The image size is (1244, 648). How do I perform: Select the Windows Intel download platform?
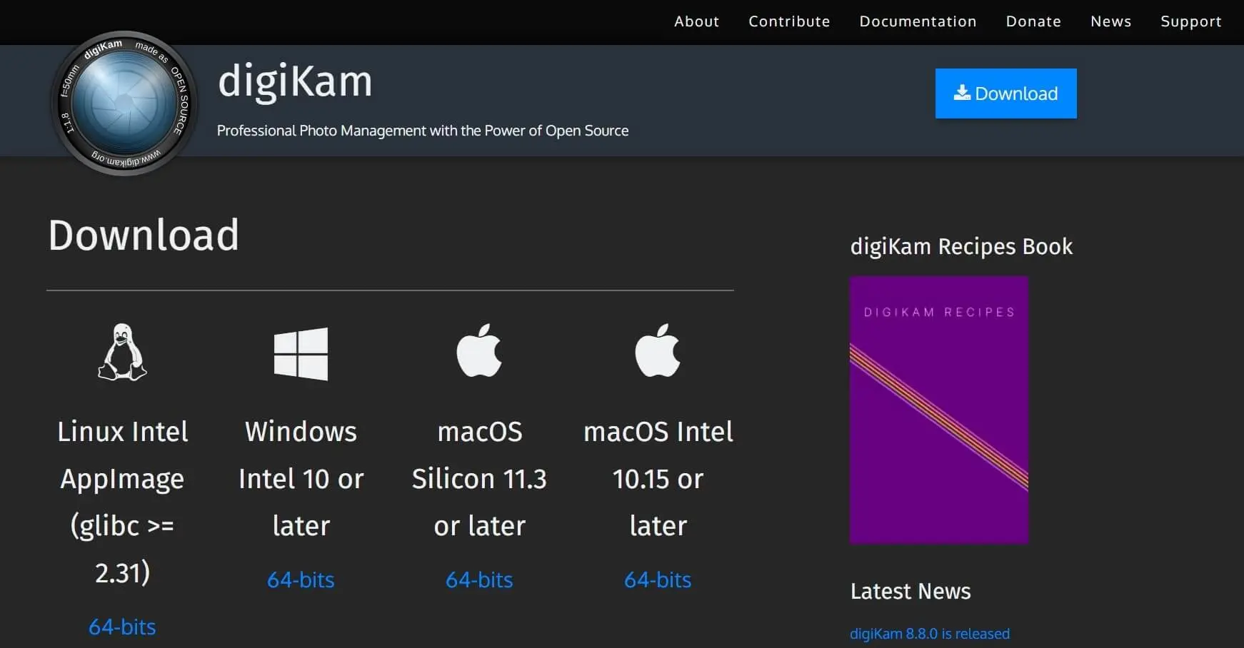pos(301,478)
